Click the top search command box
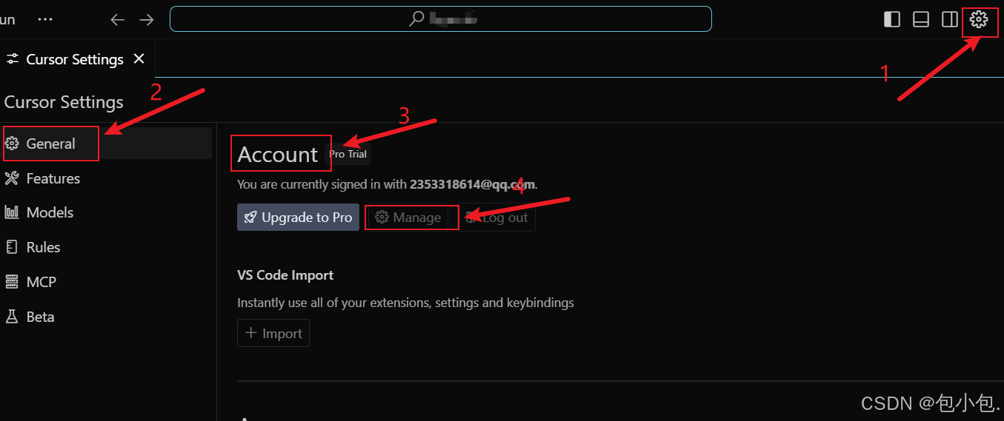This screenshot has width=1004, height=421. (441, 19)
